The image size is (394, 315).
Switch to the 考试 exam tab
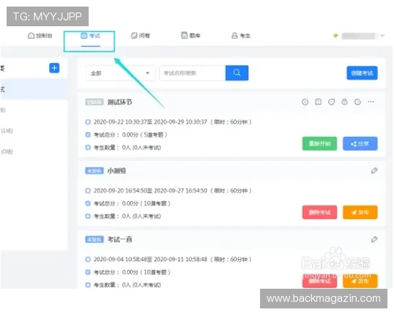tap(91, 35)
